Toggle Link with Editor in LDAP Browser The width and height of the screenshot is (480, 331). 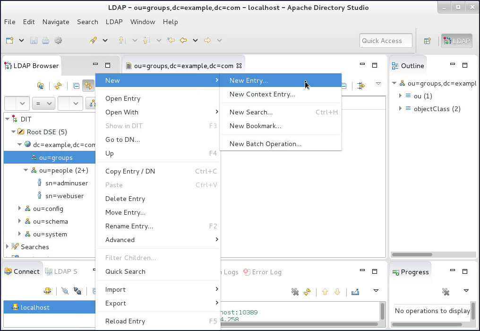88,86
